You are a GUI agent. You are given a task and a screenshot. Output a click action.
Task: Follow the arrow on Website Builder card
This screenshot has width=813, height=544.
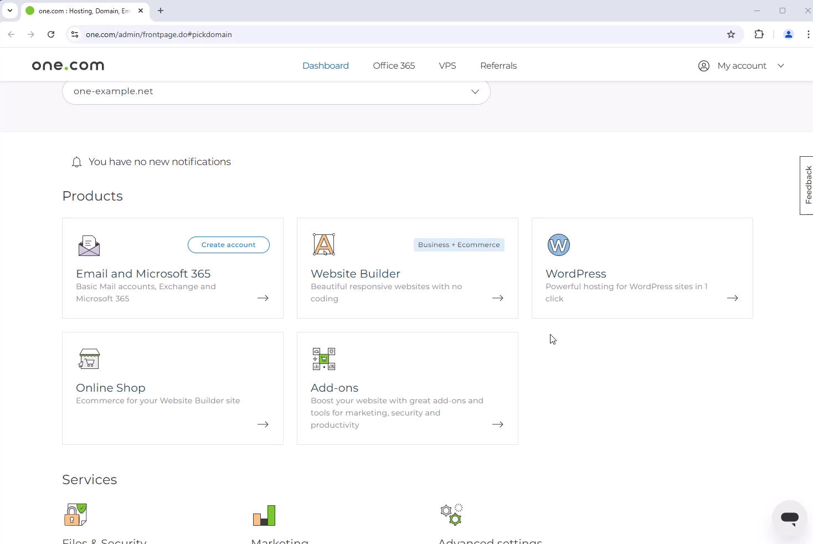pyautogui.click(x=498, y=298)
